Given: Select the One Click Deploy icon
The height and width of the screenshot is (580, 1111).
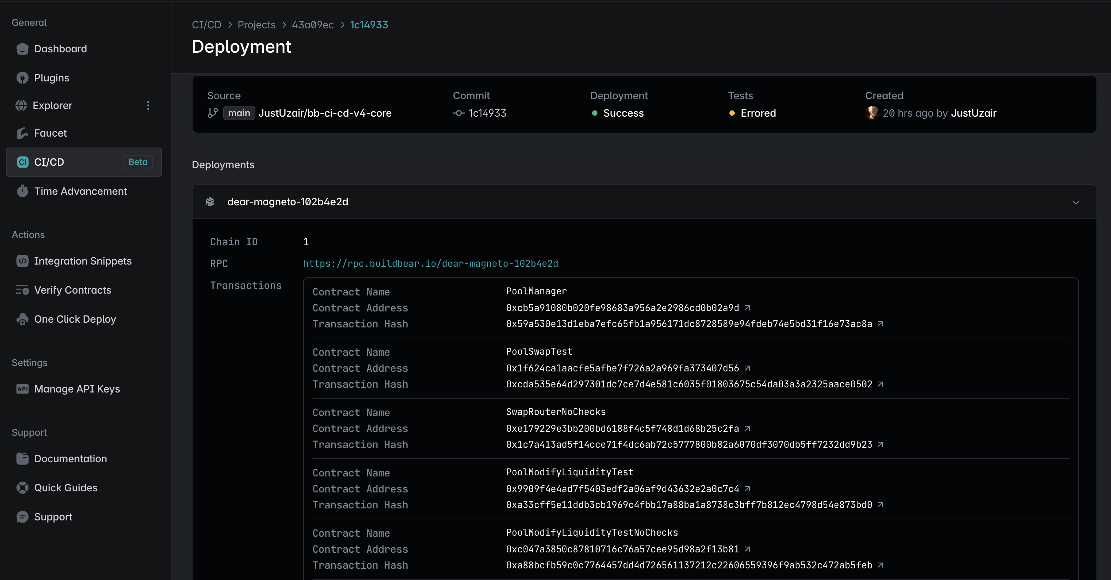Looking at the screenshot, I should click(x=22, y=319).
